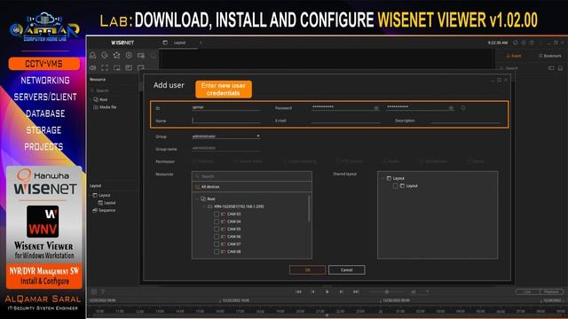Maximize the Add user dialog
The height and width of the screenshot is (319, 568).
(x=499, y=81)
